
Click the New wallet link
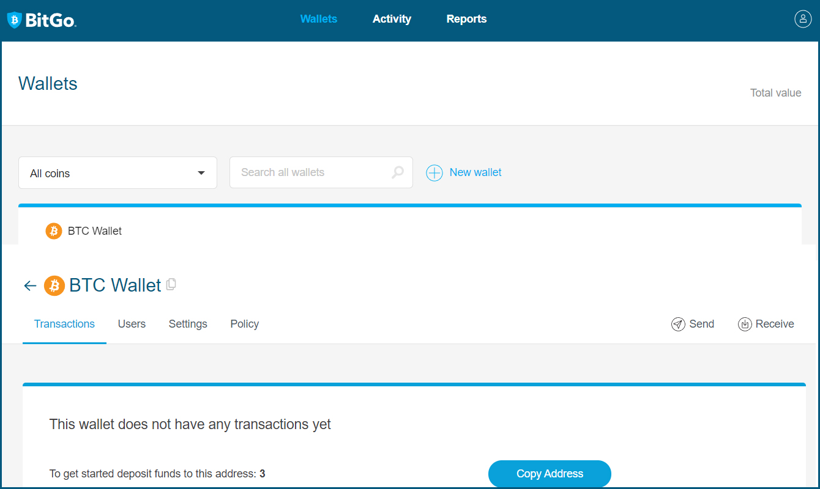[x=475, y=172]
